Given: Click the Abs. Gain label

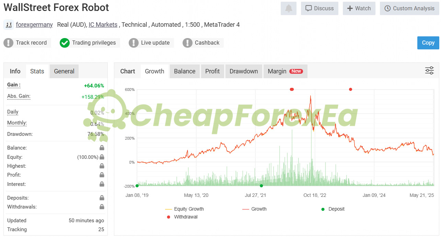Looking at the screenshot, I should [19, 96].
